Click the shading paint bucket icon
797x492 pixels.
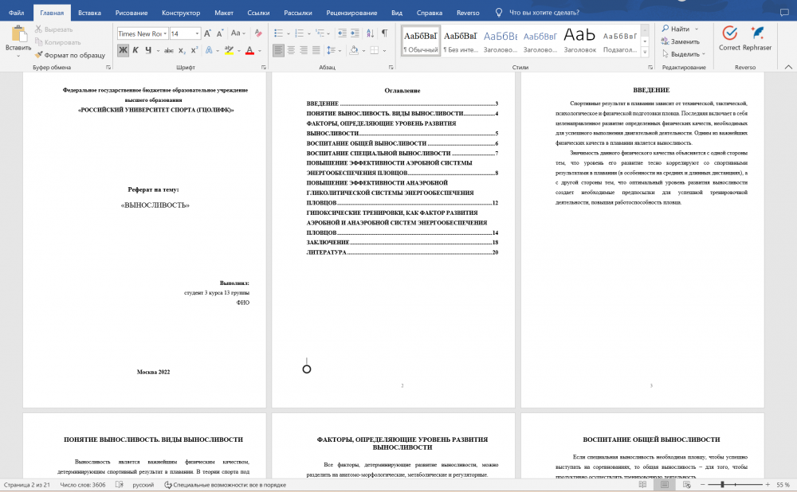tap(354, 50)
